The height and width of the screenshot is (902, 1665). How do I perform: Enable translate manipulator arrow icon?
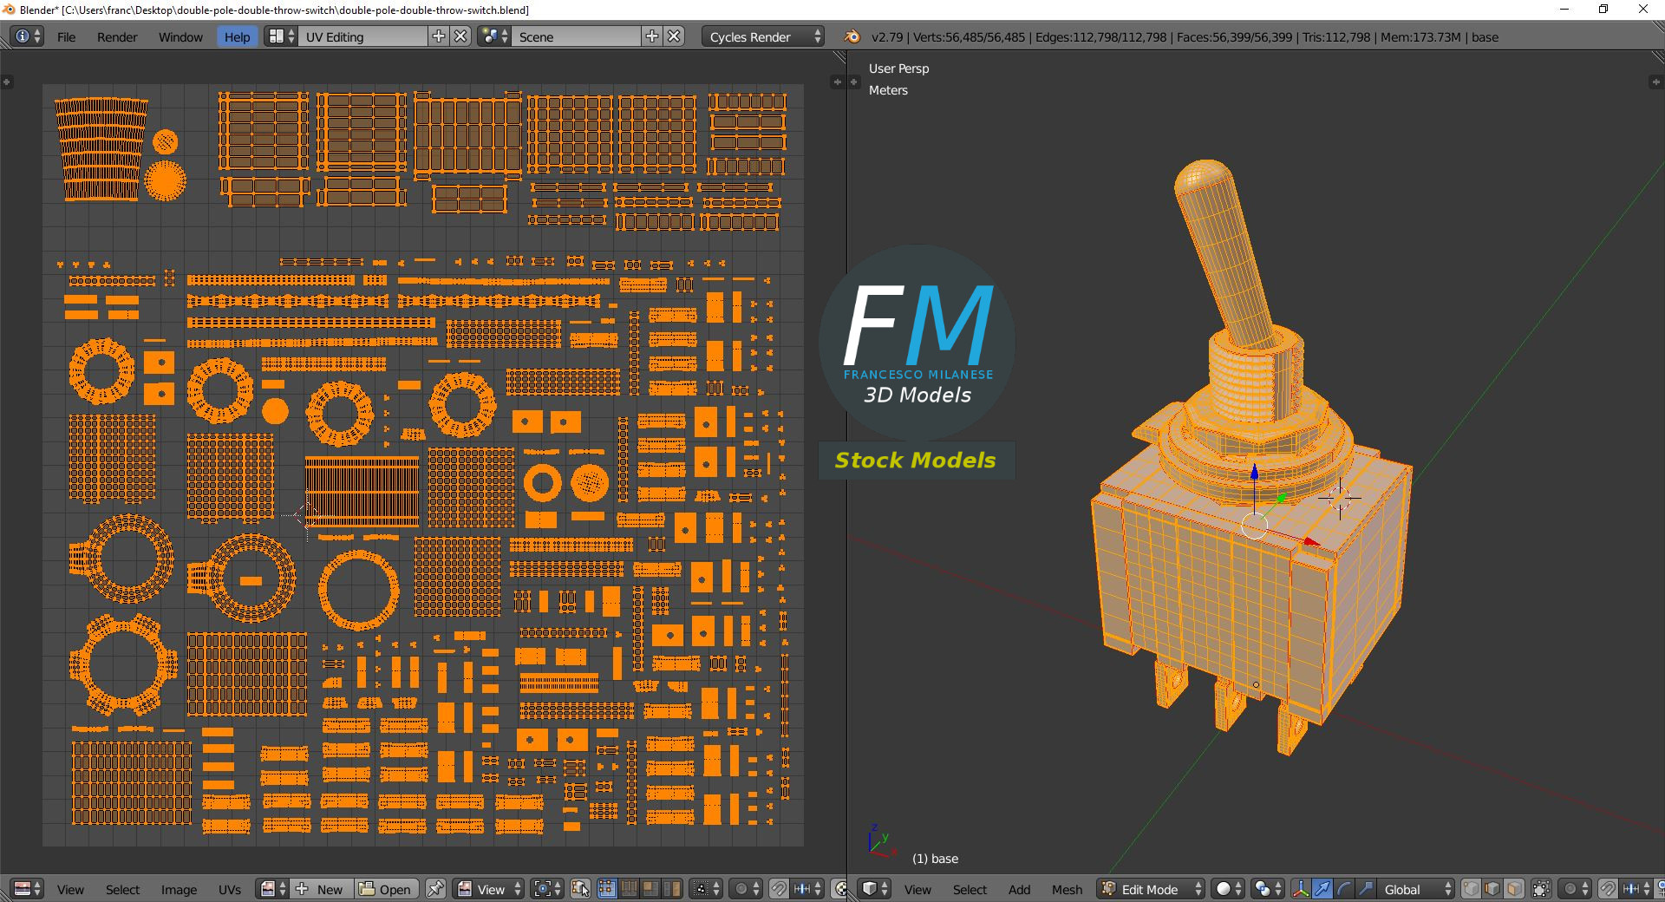(x=1322, y=889)
